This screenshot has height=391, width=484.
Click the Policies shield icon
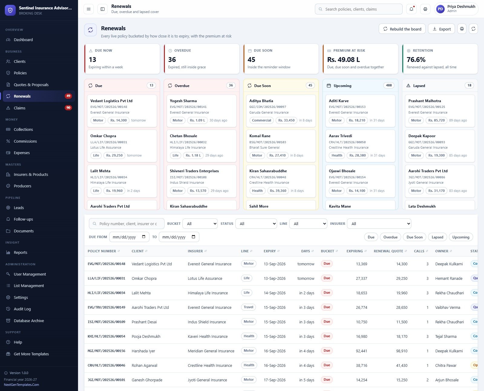pyautogui.click(x=8, y=73)
